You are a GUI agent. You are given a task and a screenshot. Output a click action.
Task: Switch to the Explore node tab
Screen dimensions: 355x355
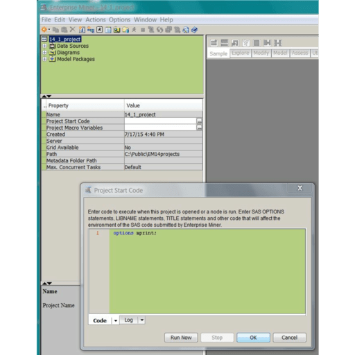(241, 53)
